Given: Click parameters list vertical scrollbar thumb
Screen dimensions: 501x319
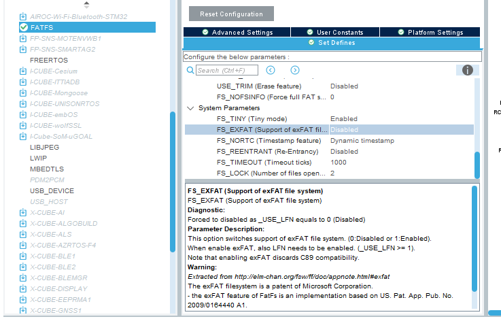Looking at the screenshot, I should click(x=477, y=165).
